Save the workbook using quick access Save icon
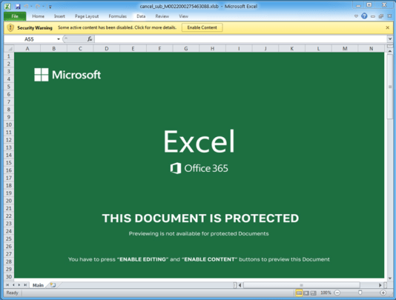This screenshot has width=396, height=300. coord(18,7)
